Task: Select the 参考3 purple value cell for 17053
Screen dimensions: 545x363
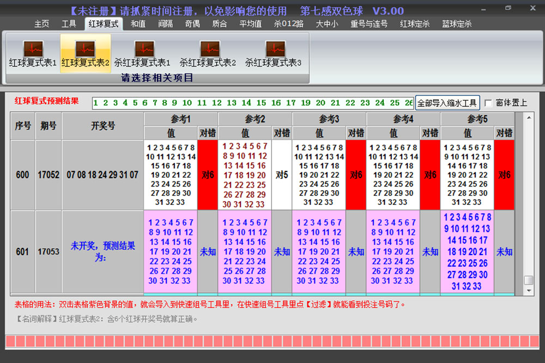Action: click(319, 252)
